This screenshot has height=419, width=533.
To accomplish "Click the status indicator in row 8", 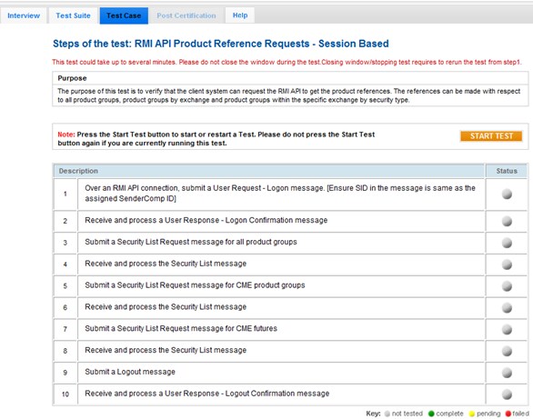I will pyautogui.click(x=507, y=351).
